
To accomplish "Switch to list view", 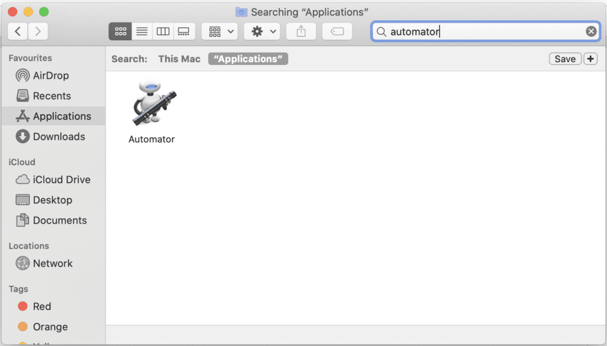I will 142,31.
